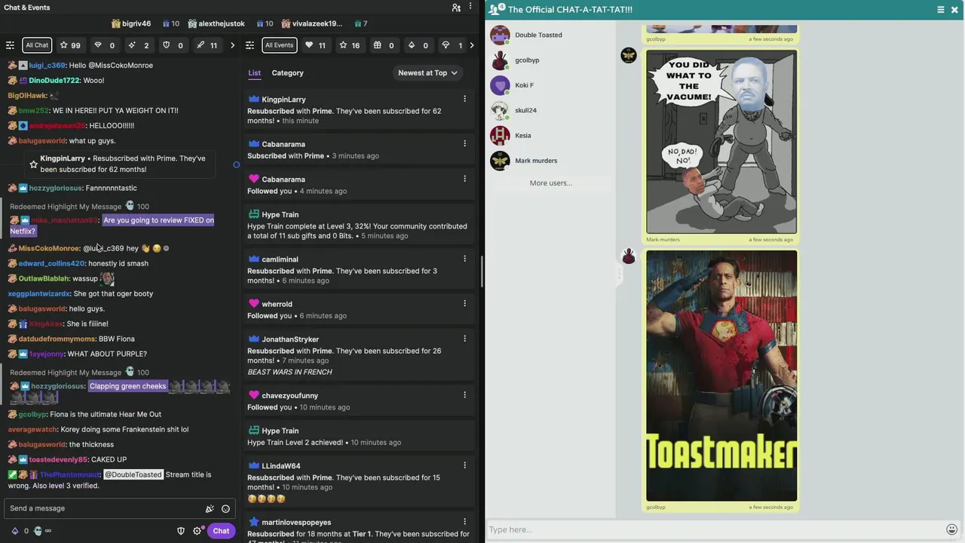Toggle the heart events filter showing 11
This screenshot has height=543, width=965.
pyautogui.click(x=315, y=45)
